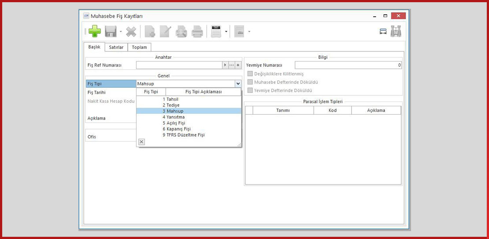Click the Açıklama column header
The height and width of the screenshot is (239, 489).
[x=376, y=110]
